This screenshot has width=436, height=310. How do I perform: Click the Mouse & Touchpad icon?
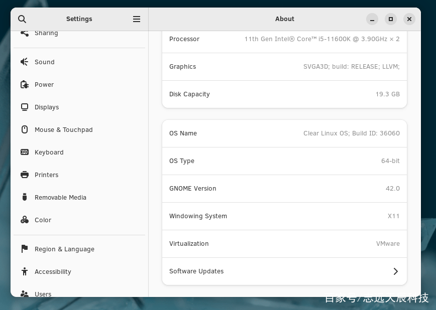coord(25,129)
